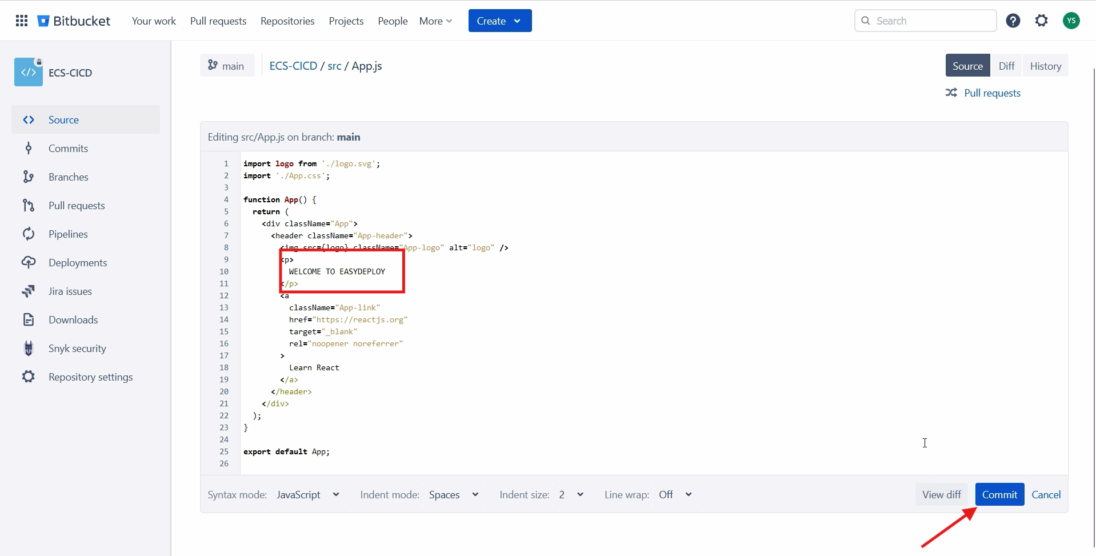
Task: Select Source in the sidebar
Action: click(86, 119)
